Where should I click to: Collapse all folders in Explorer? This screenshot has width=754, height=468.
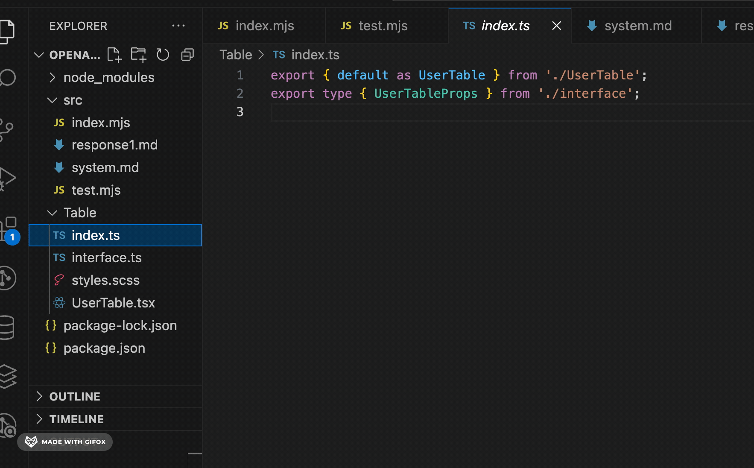tap(187, 55)
